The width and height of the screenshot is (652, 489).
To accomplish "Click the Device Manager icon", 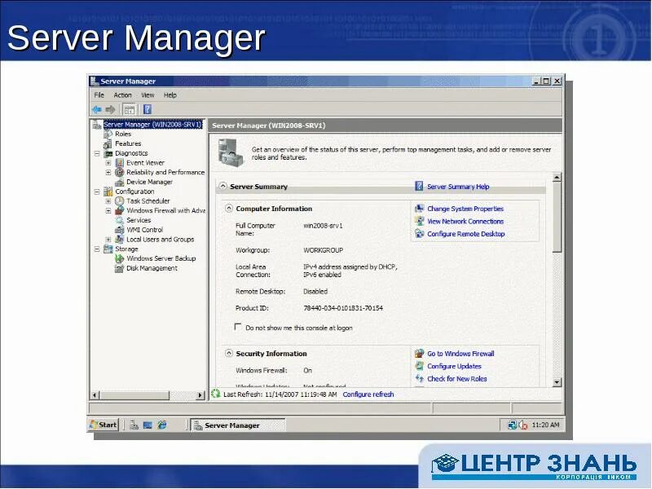I will click(x=119, y=182).
